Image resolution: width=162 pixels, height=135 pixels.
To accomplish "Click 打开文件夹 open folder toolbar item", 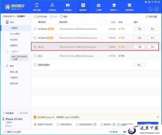I will tap(40, 17).
